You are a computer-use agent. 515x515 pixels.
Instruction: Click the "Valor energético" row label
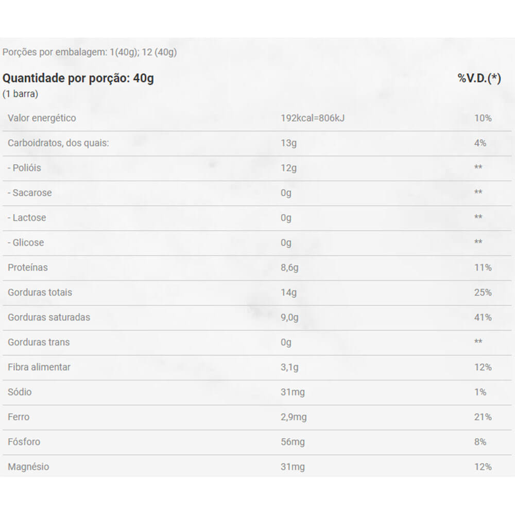[42, 118]
